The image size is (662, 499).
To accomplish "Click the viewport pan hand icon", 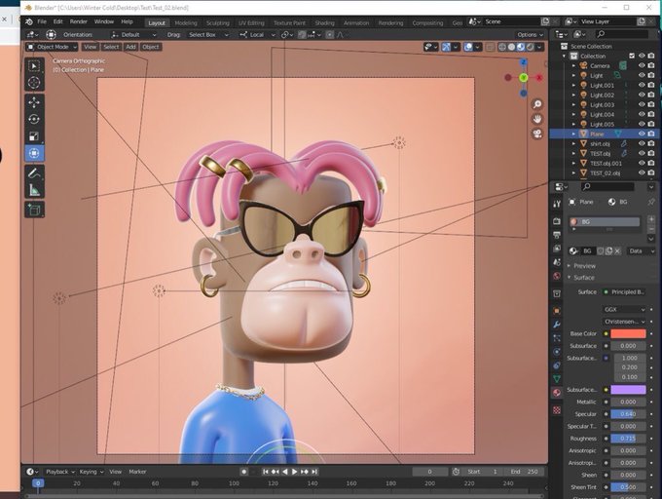I will pyautogui.click(x=537, y=119).
